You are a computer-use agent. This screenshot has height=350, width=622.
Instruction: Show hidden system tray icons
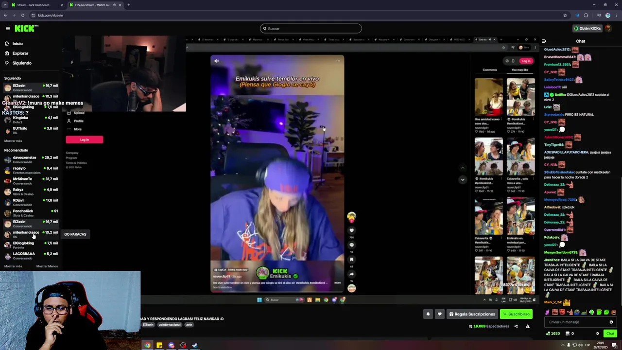(x=563, y=346)
